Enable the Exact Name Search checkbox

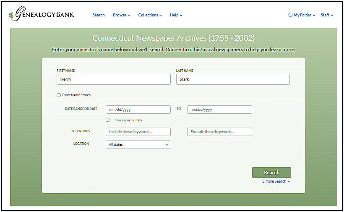(59, 95)
